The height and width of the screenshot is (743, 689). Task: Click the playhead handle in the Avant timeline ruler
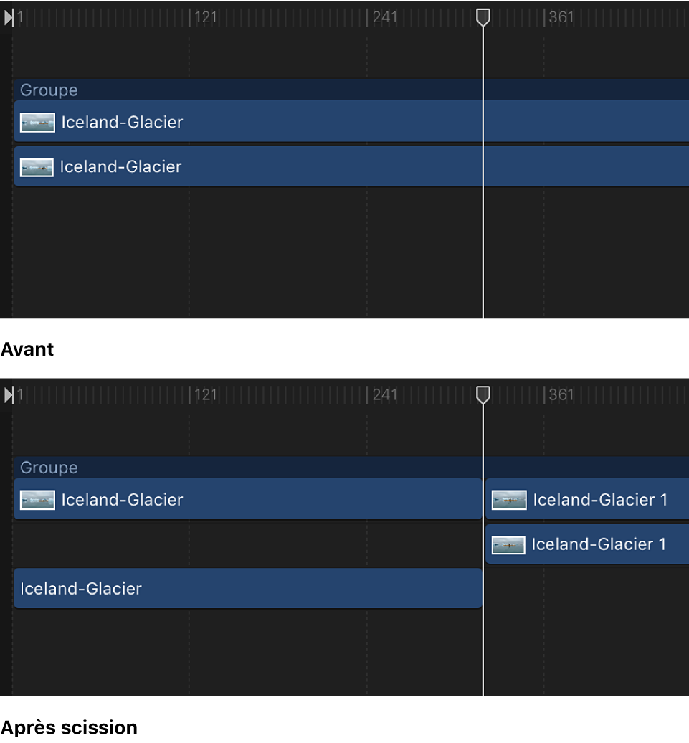483,17
